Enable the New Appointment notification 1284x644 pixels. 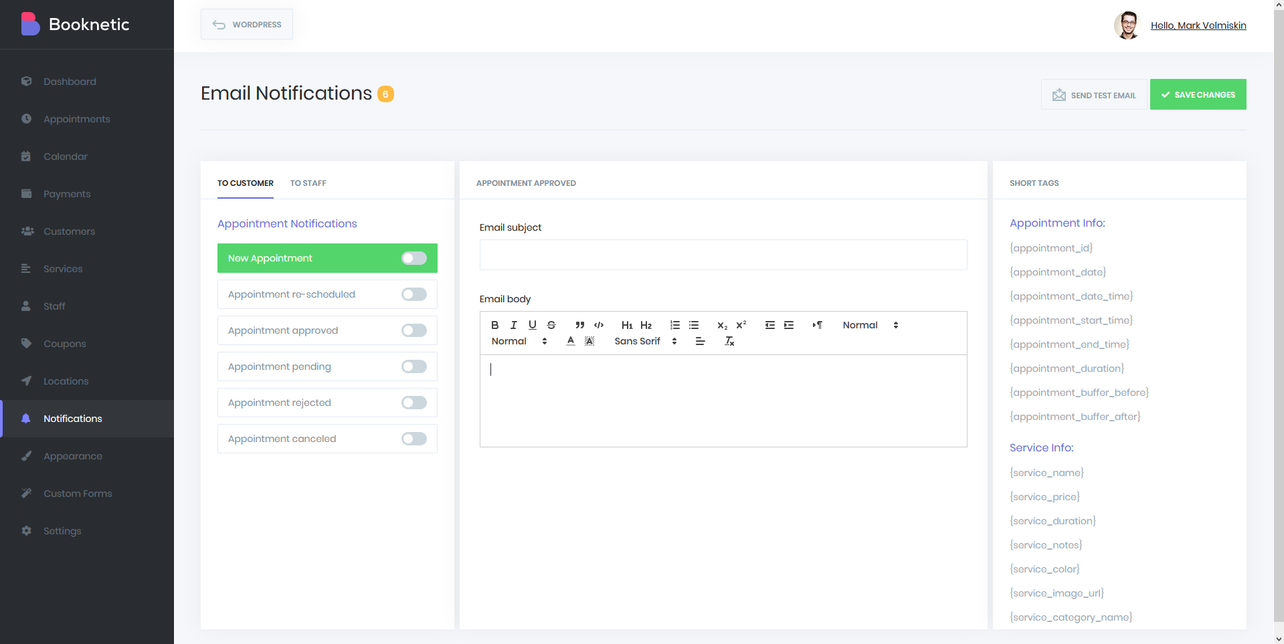click(x=414, y=258)
